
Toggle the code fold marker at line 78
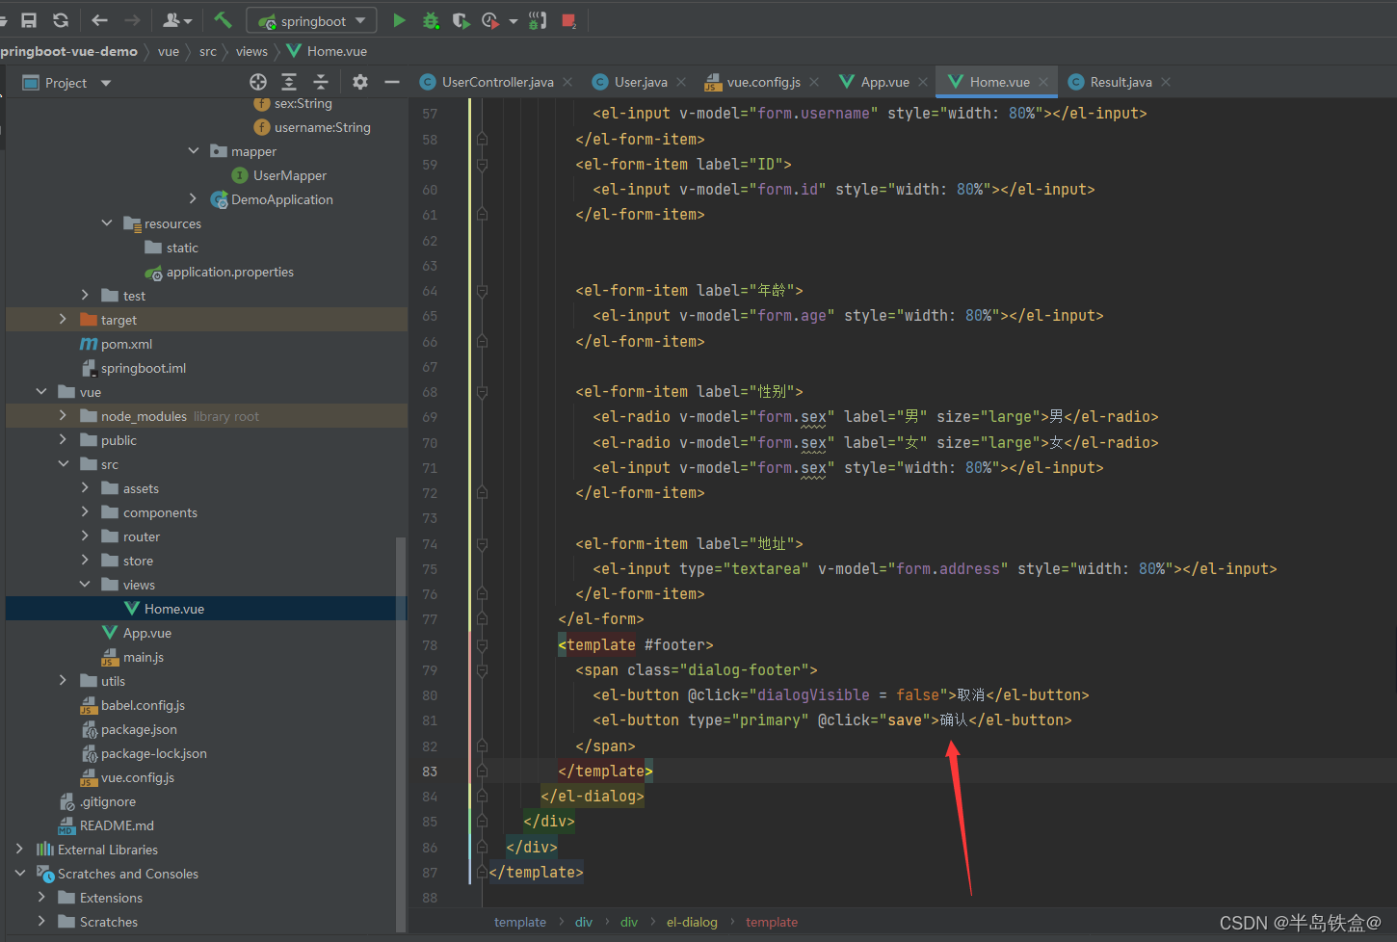[x=482, y=644]
